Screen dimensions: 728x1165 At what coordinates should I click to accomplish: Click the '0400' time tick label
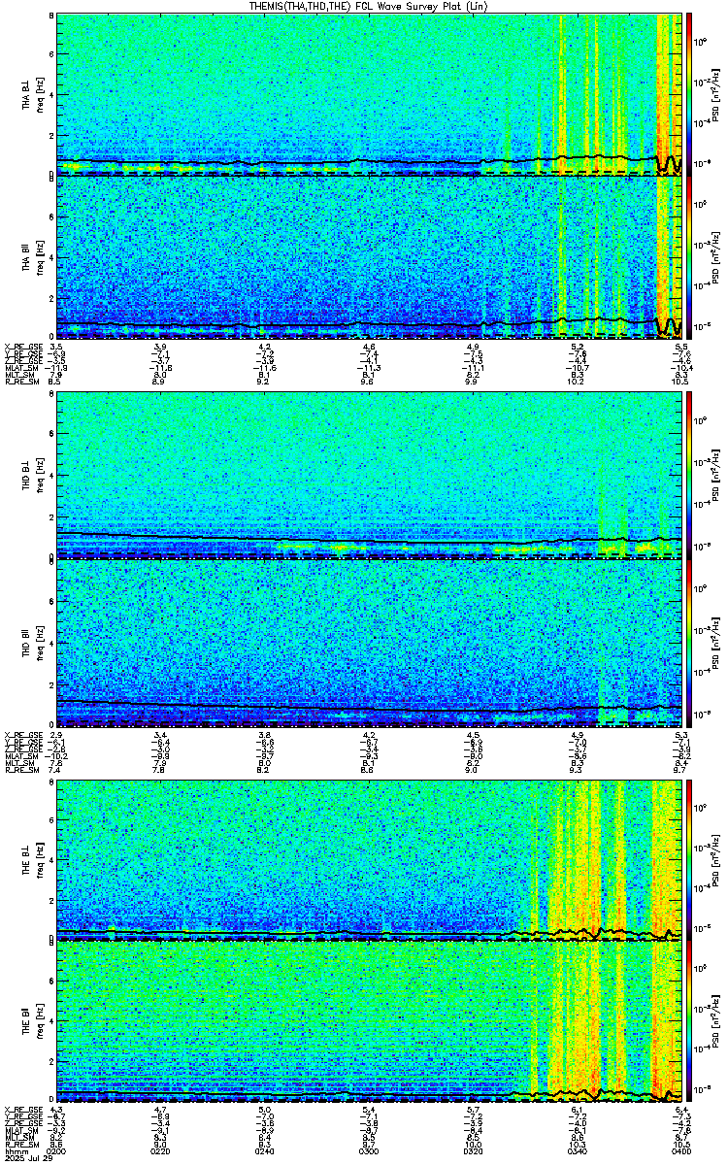tap(680, 1150)
